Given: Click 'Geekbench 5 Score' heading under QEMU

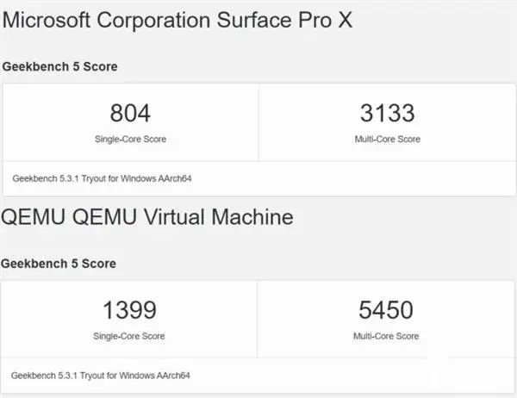Looking at the screenshot, I should (x=59, y=264).
